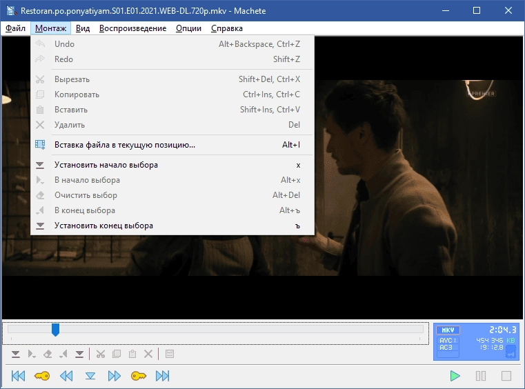Screen dimensions: 525x389
Task: Go to the next key frame
Action: pos(138,376)
